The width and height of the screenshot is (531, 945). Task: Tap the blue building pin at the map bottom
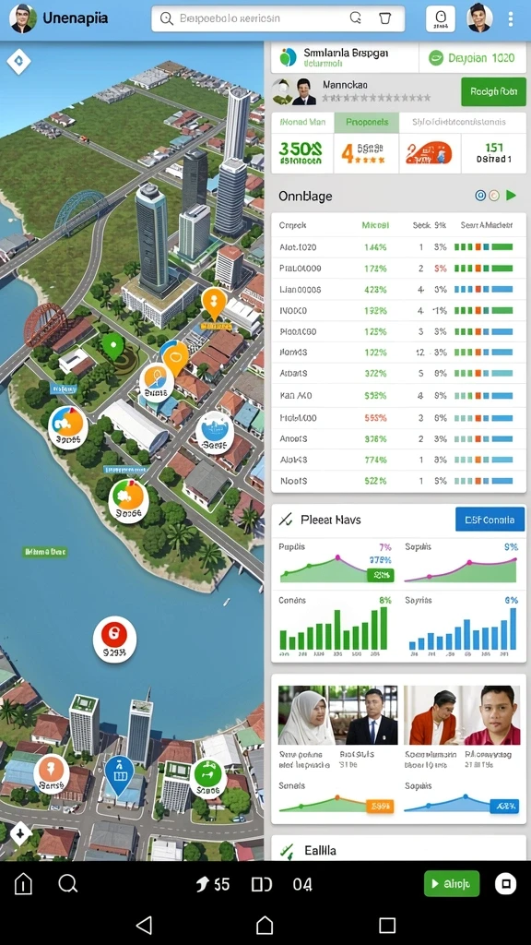click(x=119, y=774)
